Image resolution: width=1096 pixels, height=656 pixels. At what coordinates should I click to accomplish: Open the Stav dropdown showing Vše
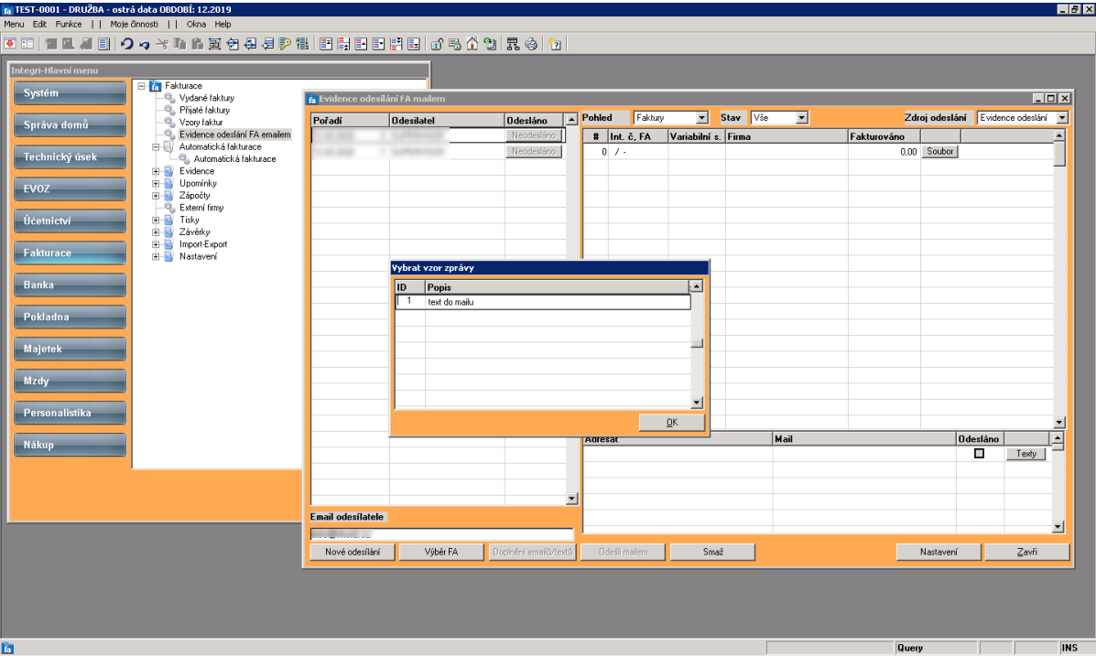click(x=802, y=118)
